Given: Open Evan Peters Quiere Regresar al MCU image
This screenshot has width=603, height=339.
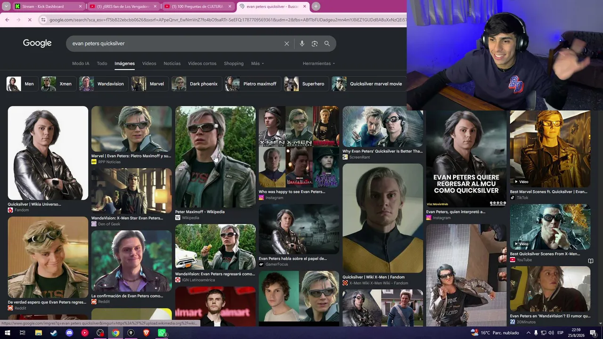Looking at the screenshot, I should (x=466, y=159).
